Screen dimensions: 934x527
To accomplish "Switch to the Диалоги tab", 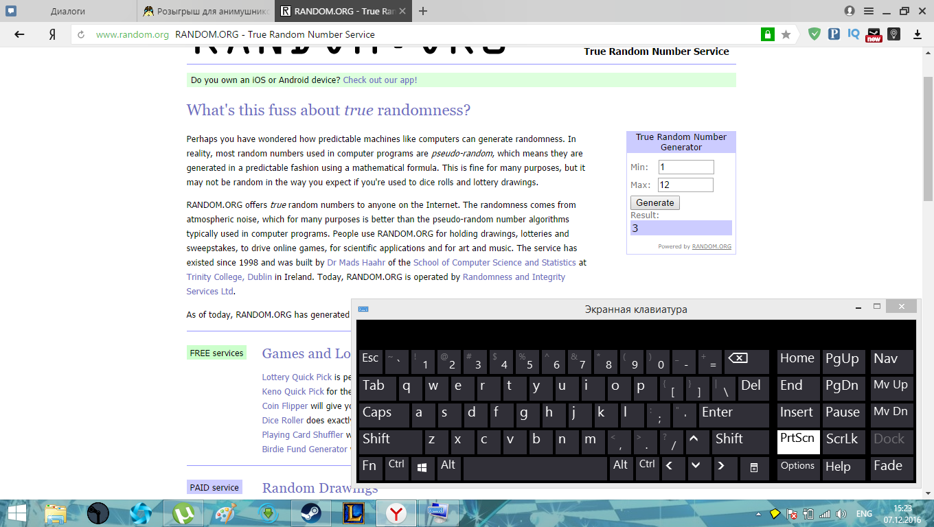I will (x=68, y=11).
